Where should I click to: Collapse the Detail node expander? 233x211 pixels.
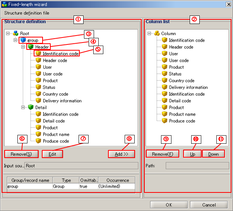[x=23, y=107]
